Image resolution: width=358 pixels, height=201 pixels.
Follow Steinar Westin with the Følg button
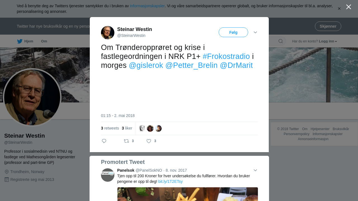coord(233,32)
